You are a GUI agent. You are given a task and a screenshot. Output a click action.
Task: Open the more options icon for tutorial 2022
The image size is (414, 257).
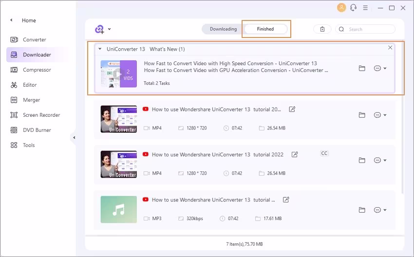click(377, 160)
